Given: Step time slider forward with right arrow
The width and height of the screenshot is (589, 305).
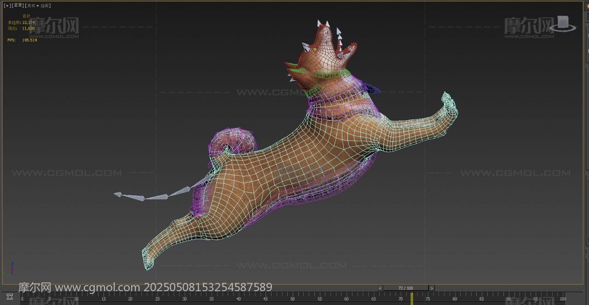Looking at the screenshot, I should (x=431, y=288).
